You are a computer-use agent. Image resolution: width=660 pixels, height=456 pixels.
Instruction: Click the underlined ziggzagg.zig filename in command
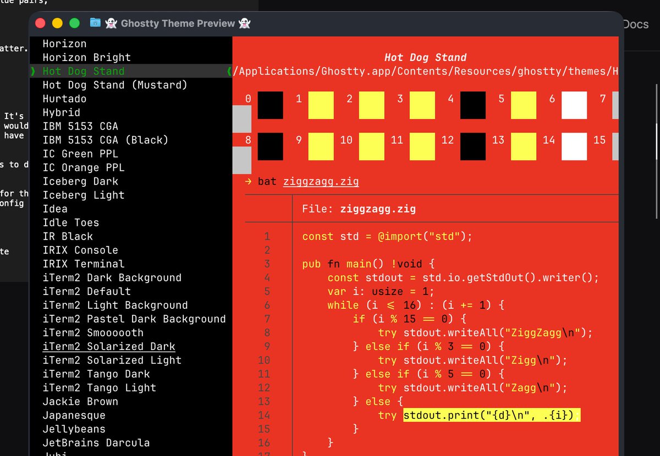tap(321, 181)
